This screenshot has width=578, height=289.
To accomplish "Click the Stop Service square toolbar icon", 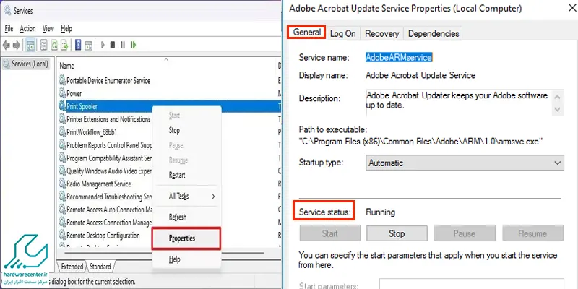I will [x=113, y=45].
